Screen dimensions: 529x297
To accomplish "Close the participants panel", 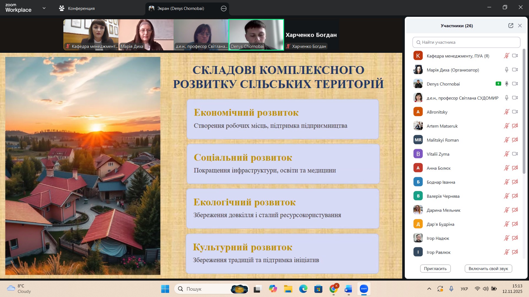I will 520,26.
